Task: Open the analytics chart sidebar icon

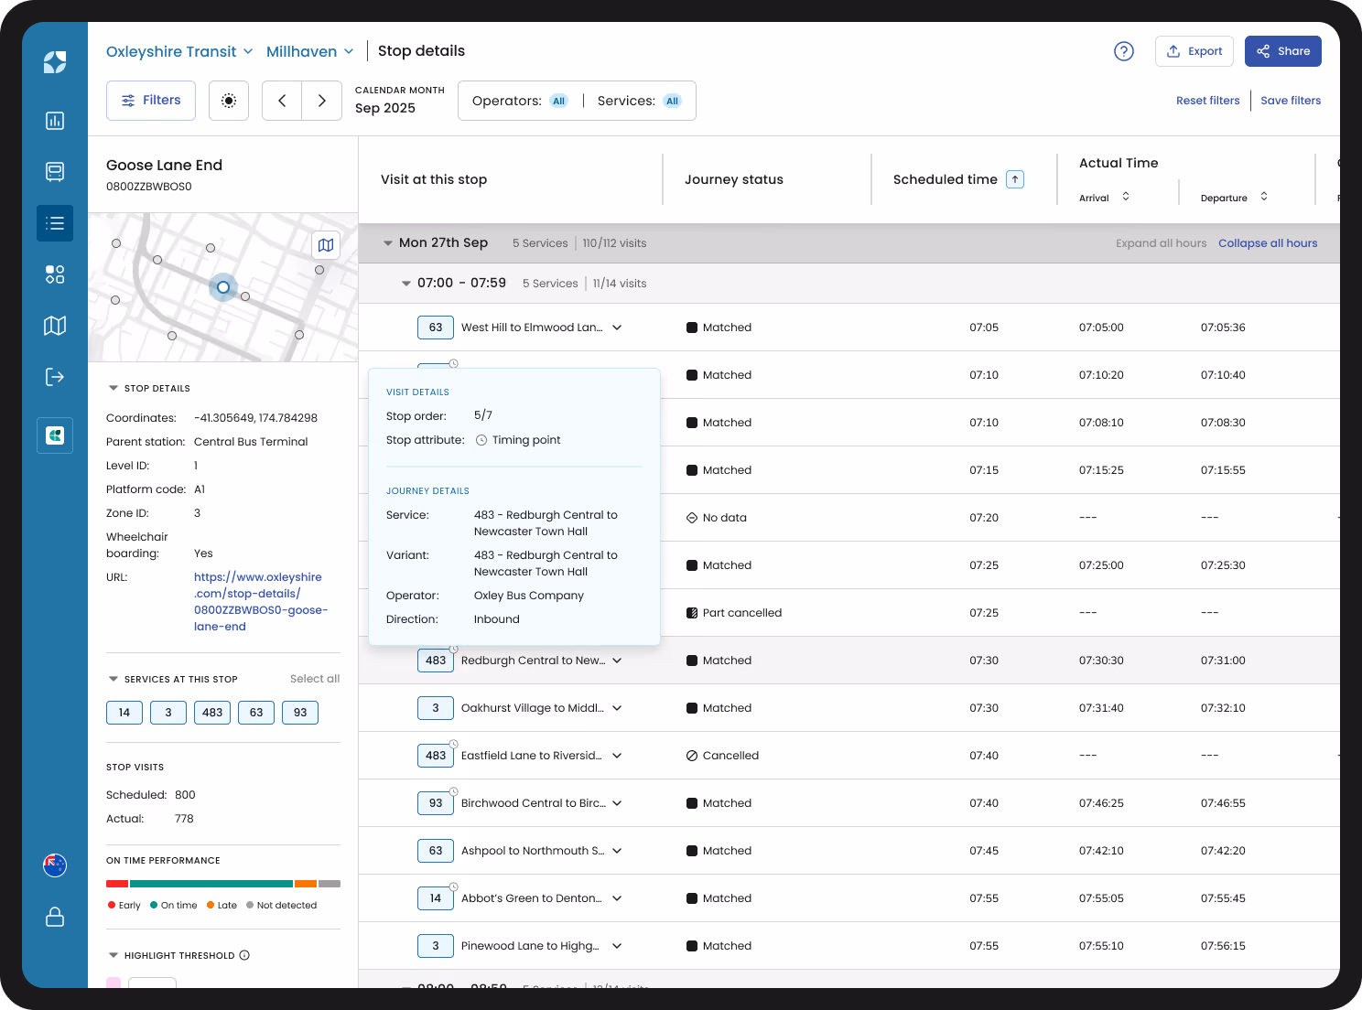Action: pyautogui.click(x=55, y=121)
